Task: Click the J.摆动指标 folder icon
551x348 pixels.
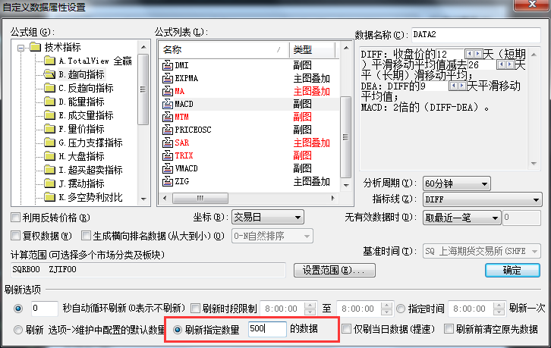Action: (x=49, y=183)
